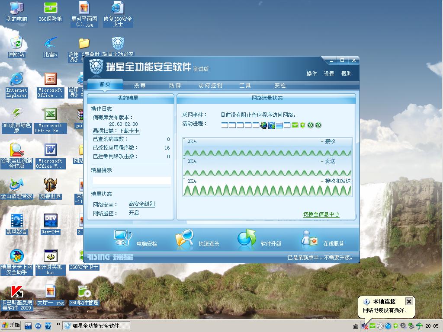
Task: Click the 接收和发送 traffic graph
Action: point(267,187)
